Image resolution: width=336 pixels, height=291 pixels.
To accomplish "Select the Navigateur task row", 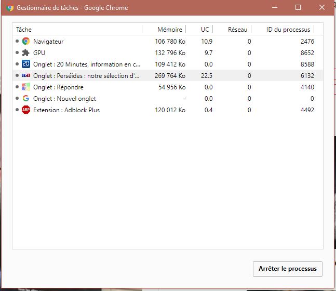I will [167, 41].
